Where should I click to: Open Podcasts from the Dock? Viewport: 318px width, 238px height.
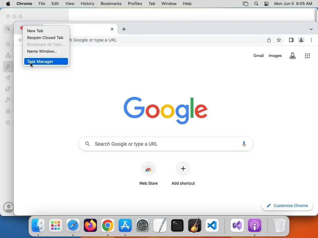255,225
